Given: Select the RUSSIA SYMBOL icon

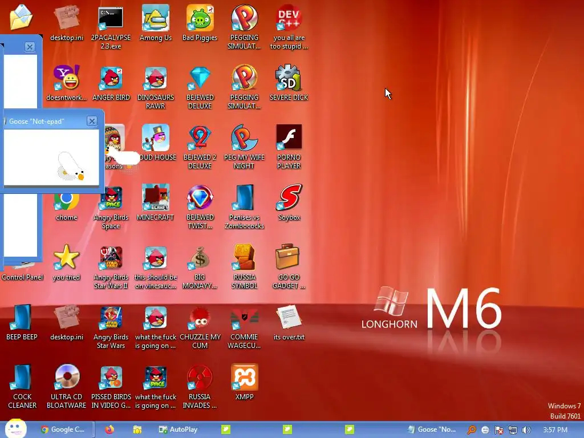Looking at the screenshot, I should coord(244,258).
